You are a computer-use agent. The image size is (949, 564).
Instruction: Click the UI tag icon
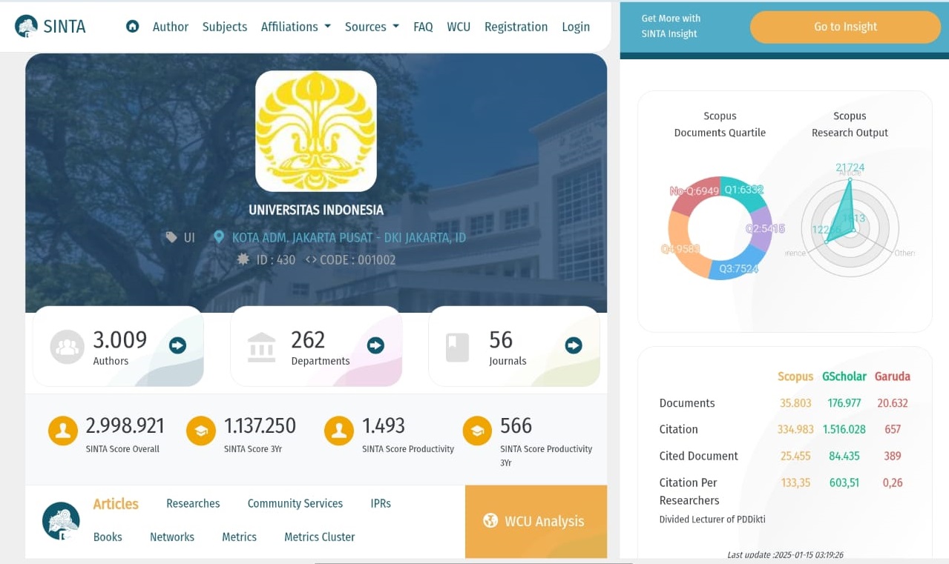pos(171,237)
